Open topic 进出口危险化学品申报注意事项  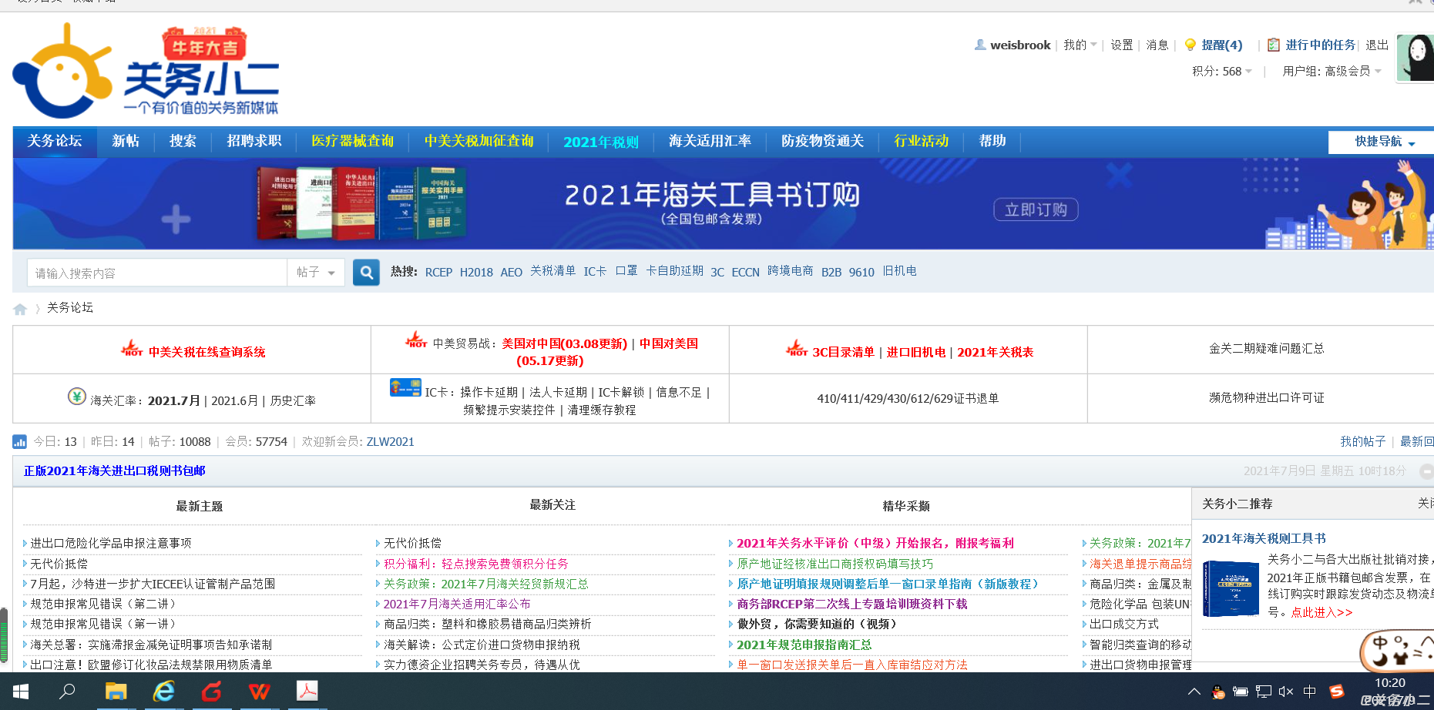111,544
